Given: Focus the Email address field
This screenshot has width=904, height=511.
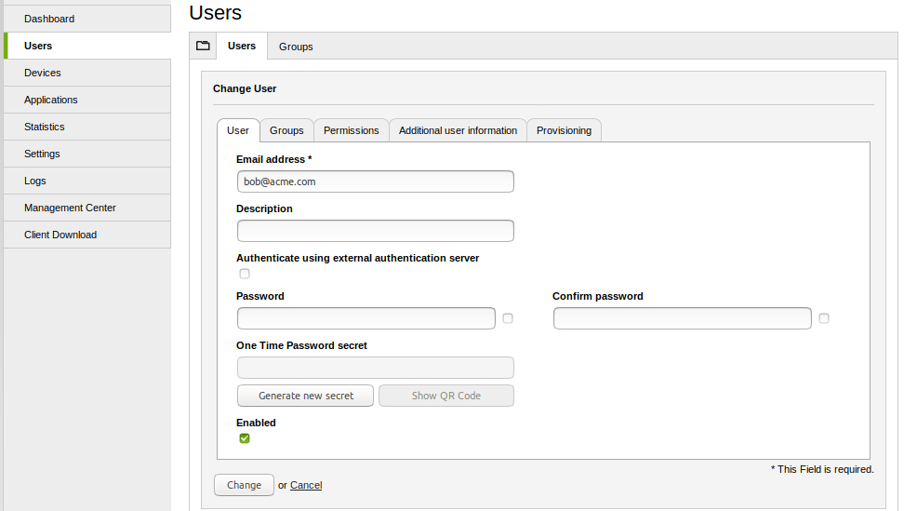Looking at the screenshot, I should click(x=375, y=182).
